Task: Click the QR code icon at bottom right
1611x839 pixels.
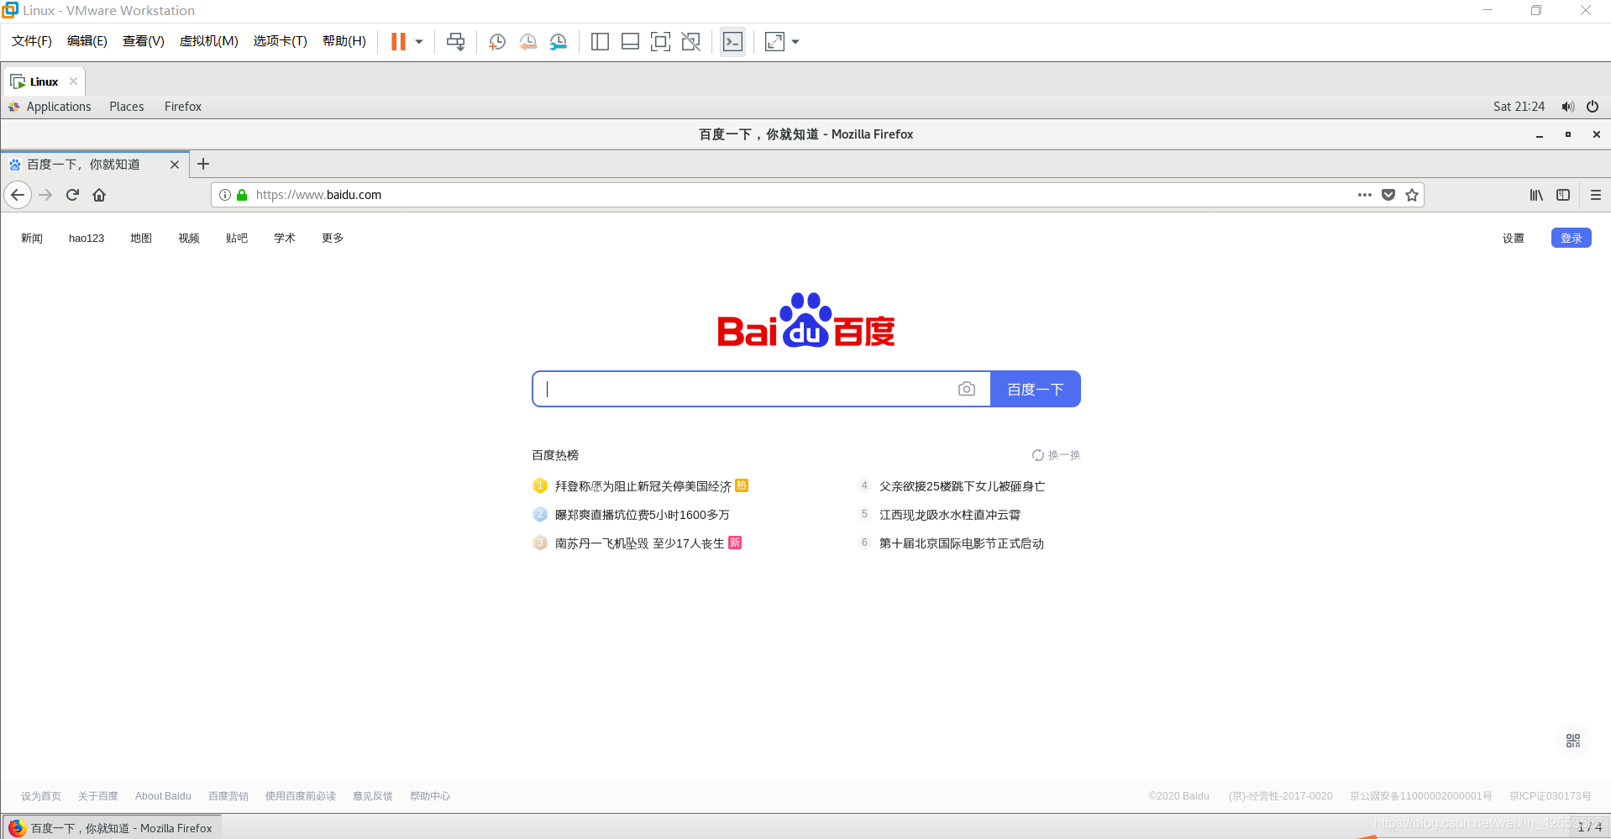Action: (1573, 741)
